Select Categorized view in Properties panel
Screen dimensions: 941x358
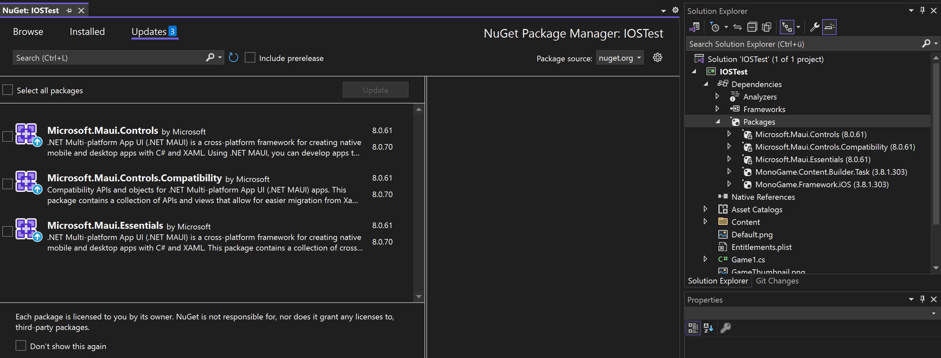(x=693, y=328)
